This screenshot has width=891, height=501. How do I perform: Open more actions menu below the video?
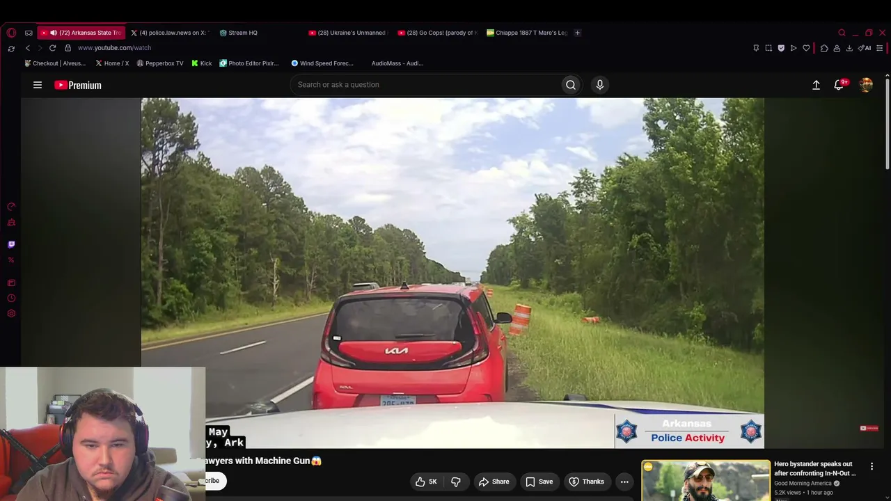coord(624,482)
